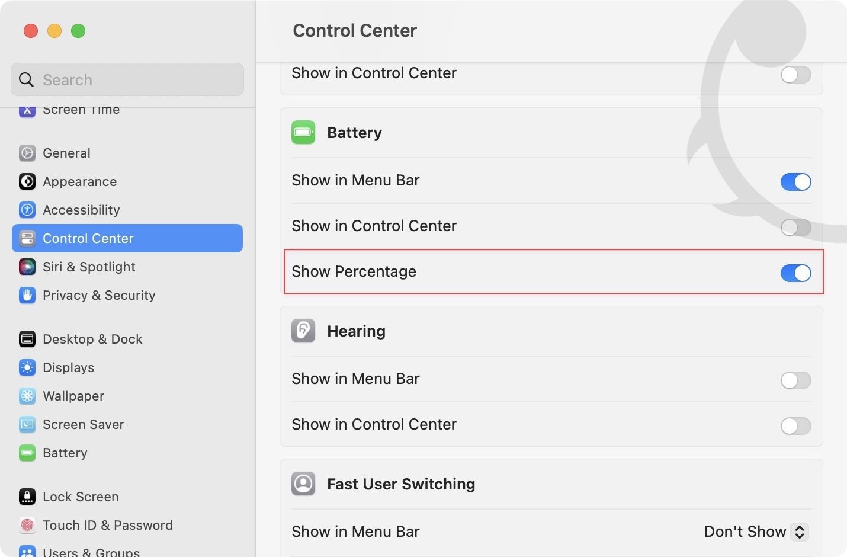Click the Search field in sidebar
The image size is (847, 557).
(x=127, y=79)
